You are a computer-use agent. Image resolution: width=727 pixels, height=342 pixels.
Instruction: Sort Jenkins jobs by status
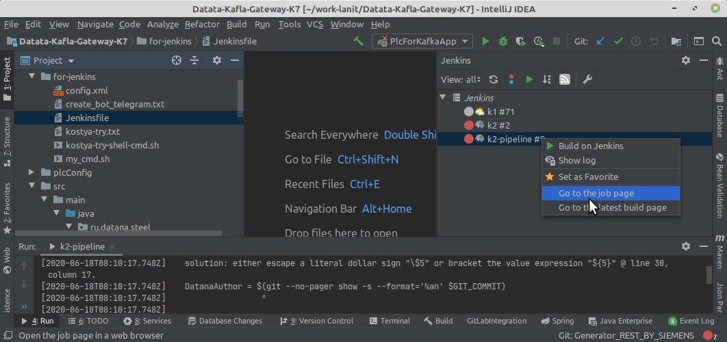(x=547, y=80)
